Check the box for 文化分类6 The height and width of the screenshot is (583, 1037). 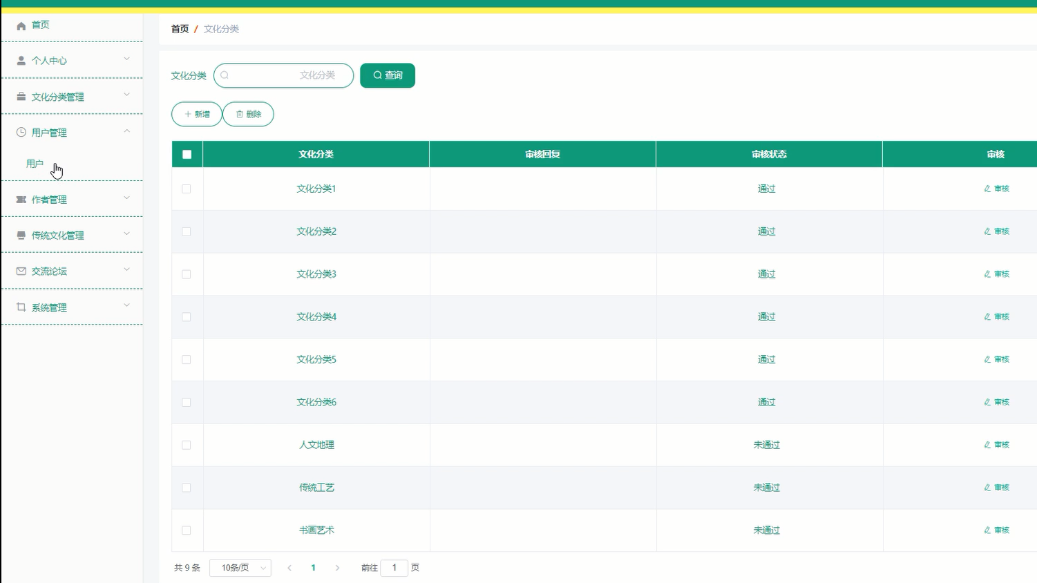pos(187,402)
